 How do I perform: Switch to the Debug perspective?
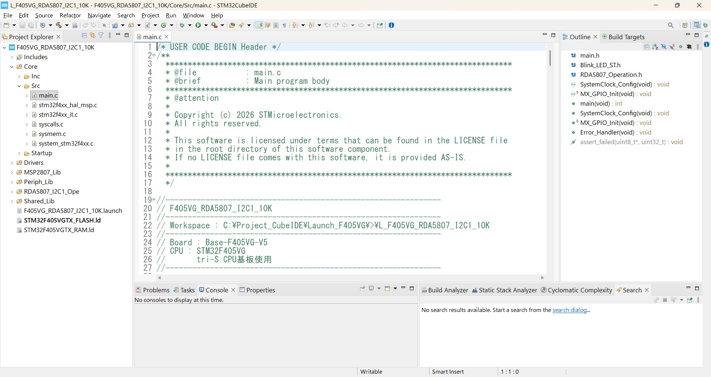coord(705,25)
